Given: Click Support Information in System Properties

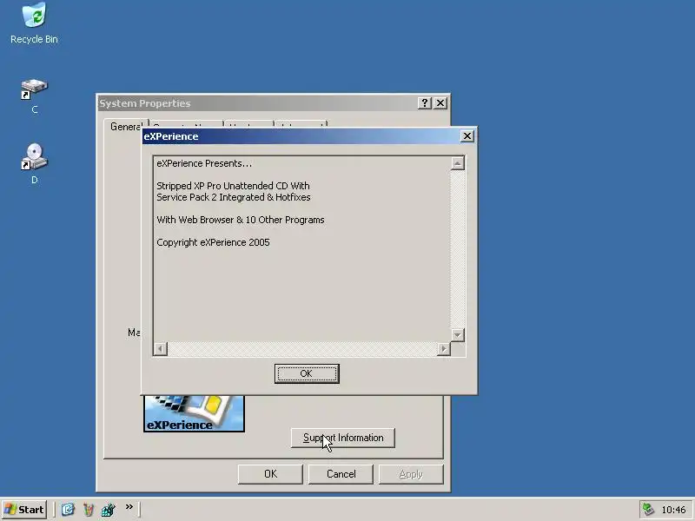Looking at the screenshot, I should pos(342,438).
